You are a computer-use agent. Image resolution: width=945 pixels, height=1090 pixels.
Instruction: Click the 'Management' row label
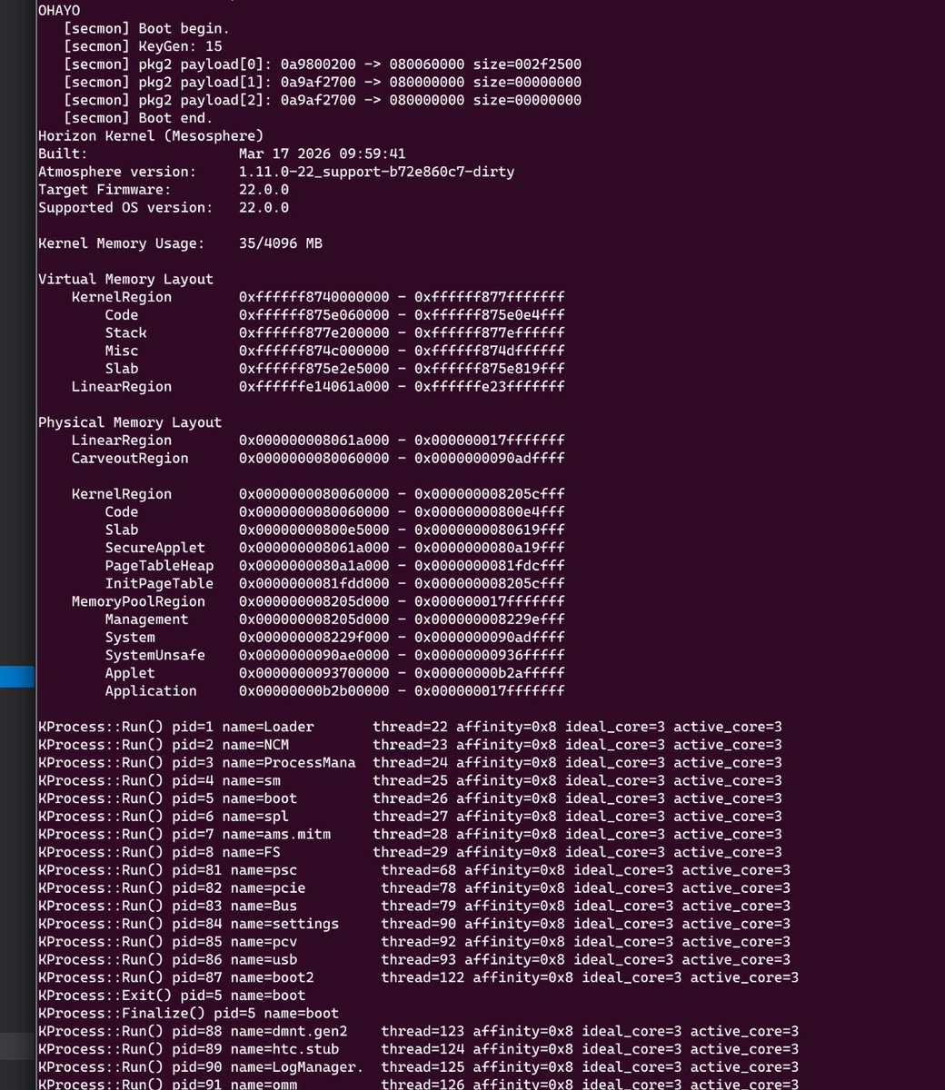[146, 619]
